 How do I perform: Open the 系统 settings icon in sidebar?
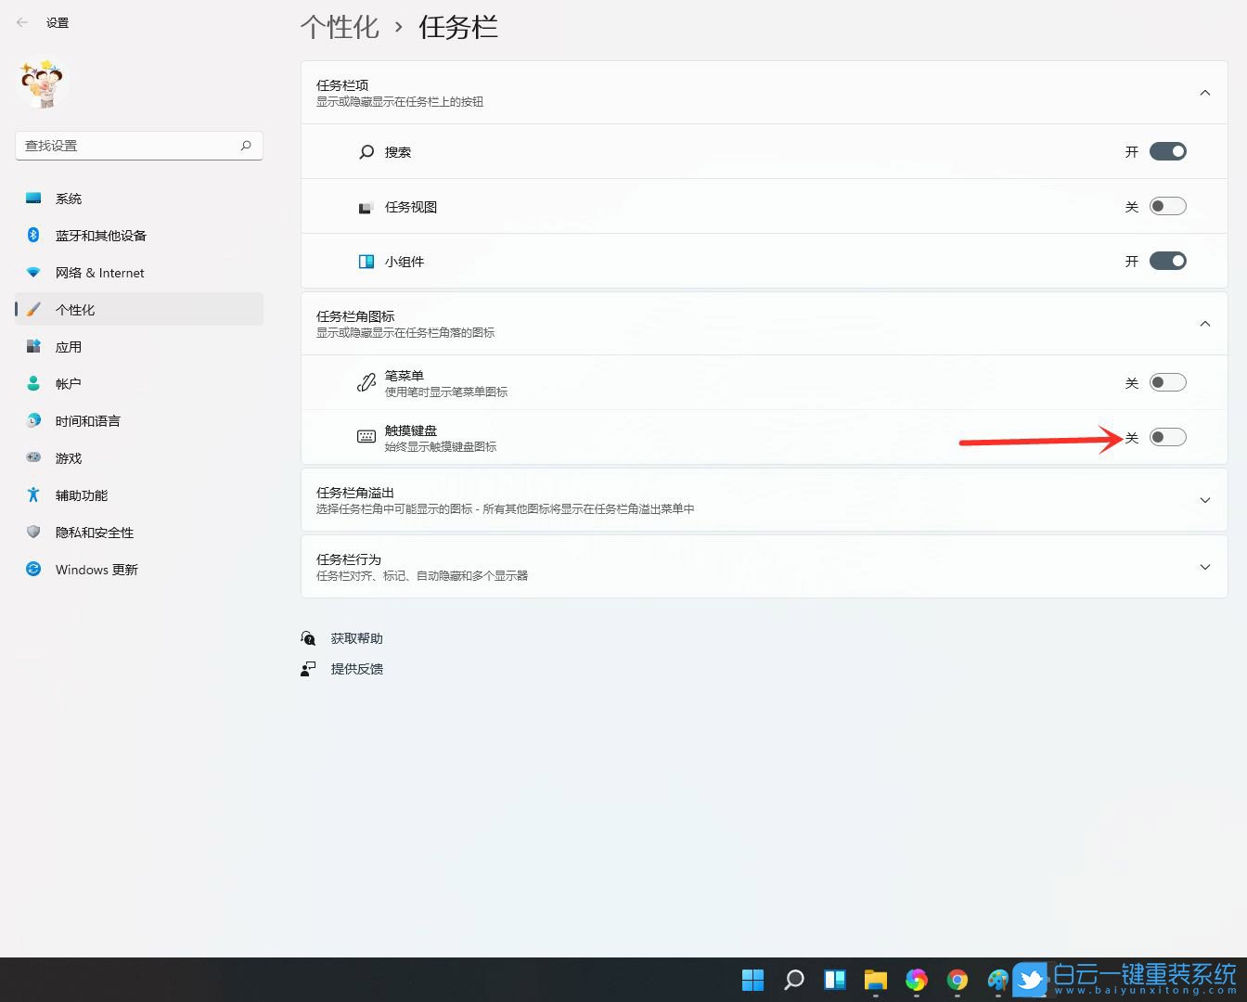pos(33,198)
